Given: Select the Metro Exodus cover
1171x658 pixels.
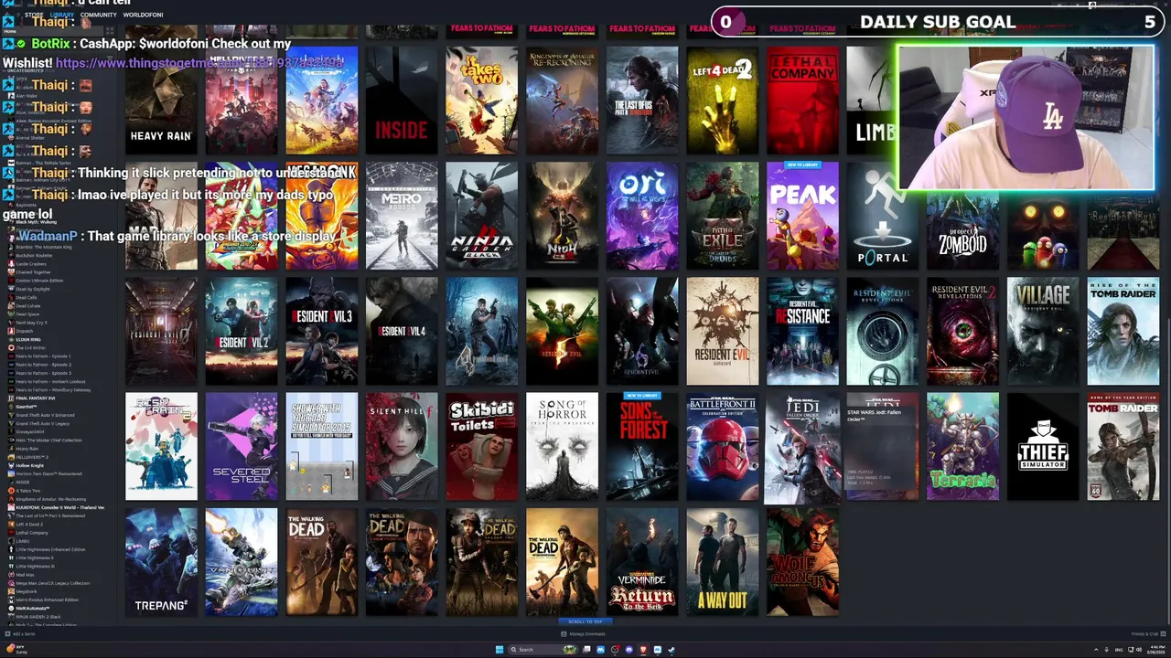Looking at the screenshot, I should coord(402,216).
